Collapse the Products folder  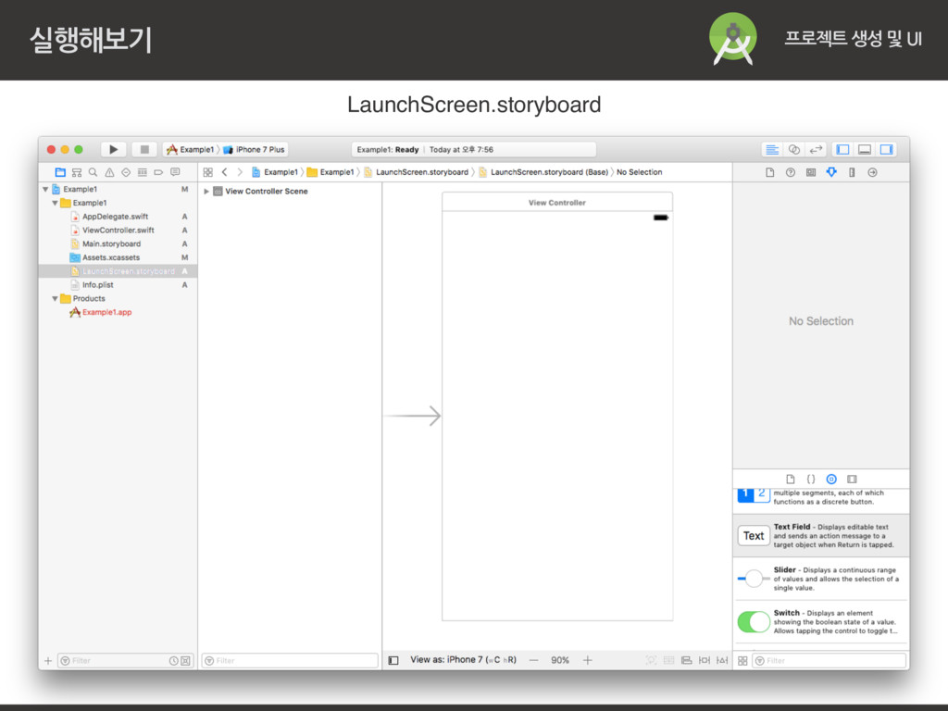56,299
